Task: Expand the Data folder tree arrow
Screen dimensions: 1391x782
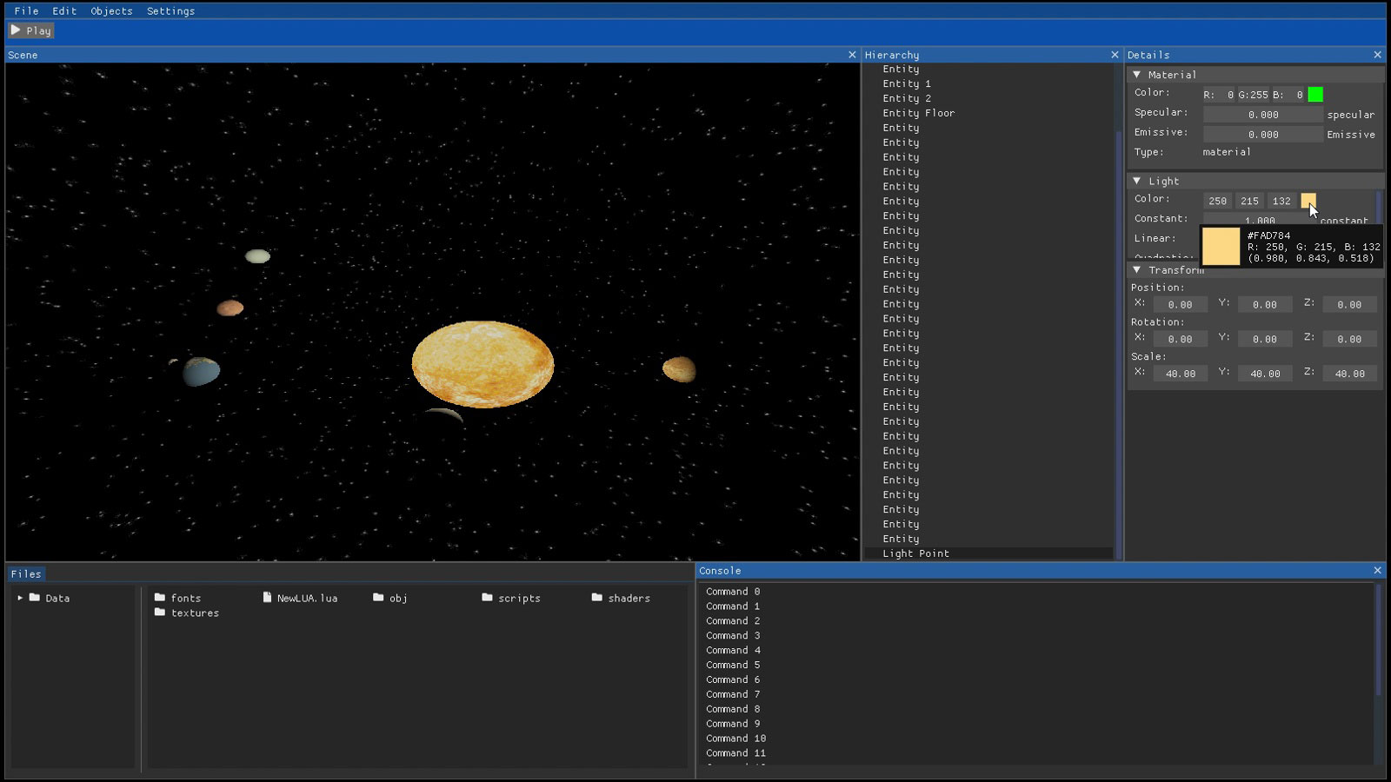Action: (x=20, y=598)
